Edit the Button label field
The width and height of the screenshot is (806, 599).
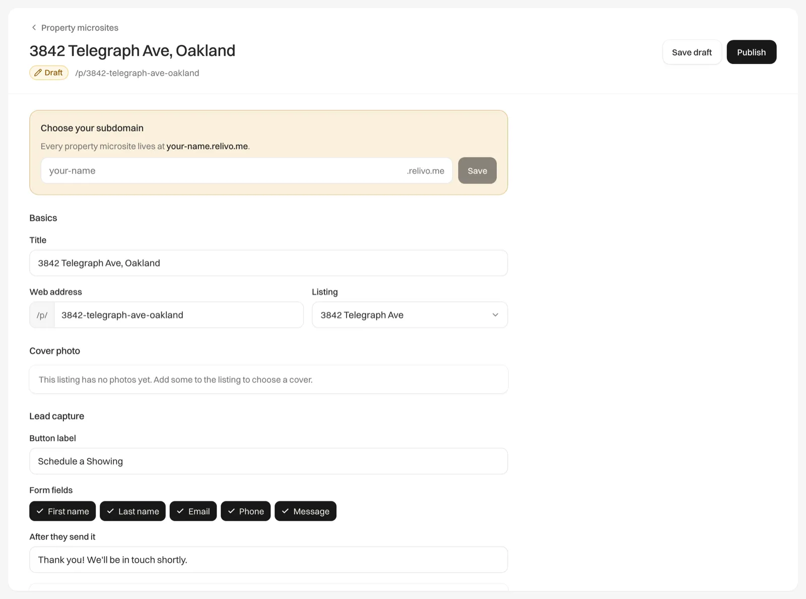pyautogui.click(x=268, y=461)
